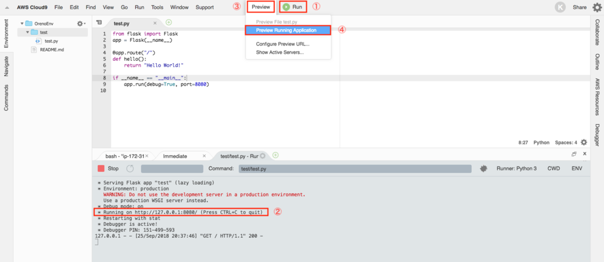The height and width of the screenshot is (262, 604).
Task: Open the ENV settings
Action: click(577, 169)
